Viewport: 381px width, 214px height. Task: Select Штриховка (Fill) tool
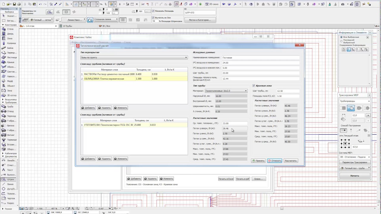tap(9, 180)
